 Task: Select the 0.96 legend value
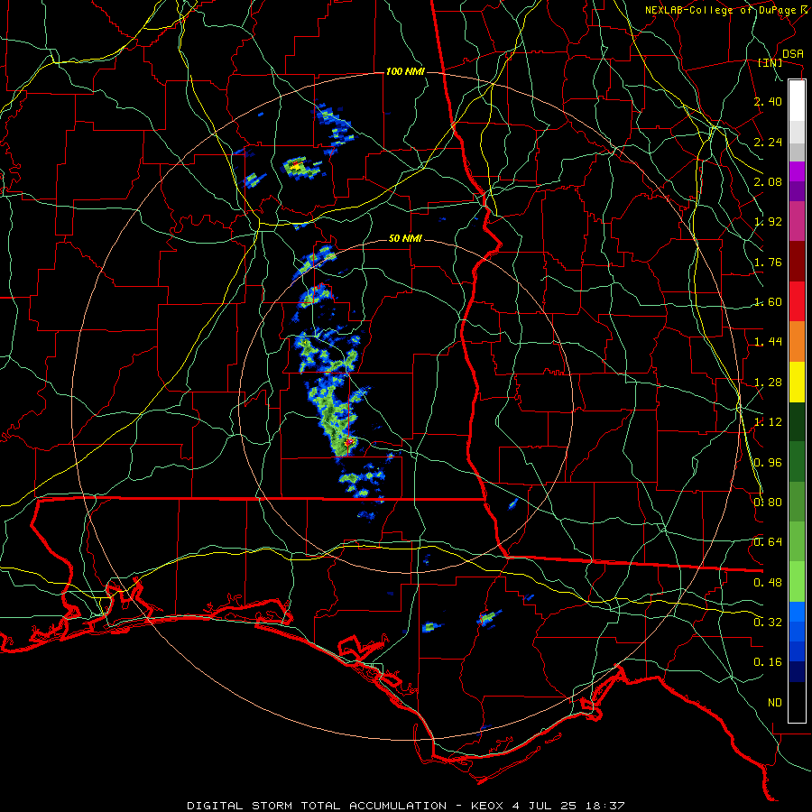(768, 463)
